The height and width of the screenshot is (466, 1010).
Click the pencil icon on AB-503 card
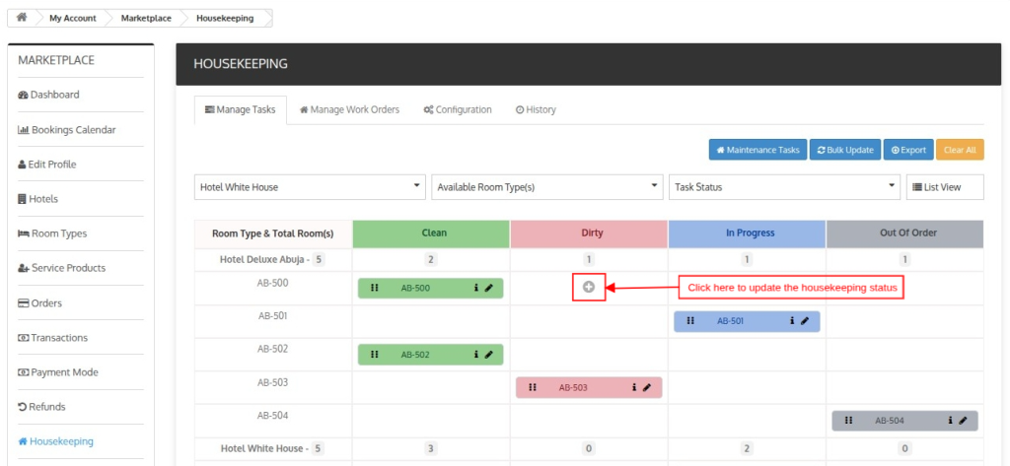click(x=647, y=387)
